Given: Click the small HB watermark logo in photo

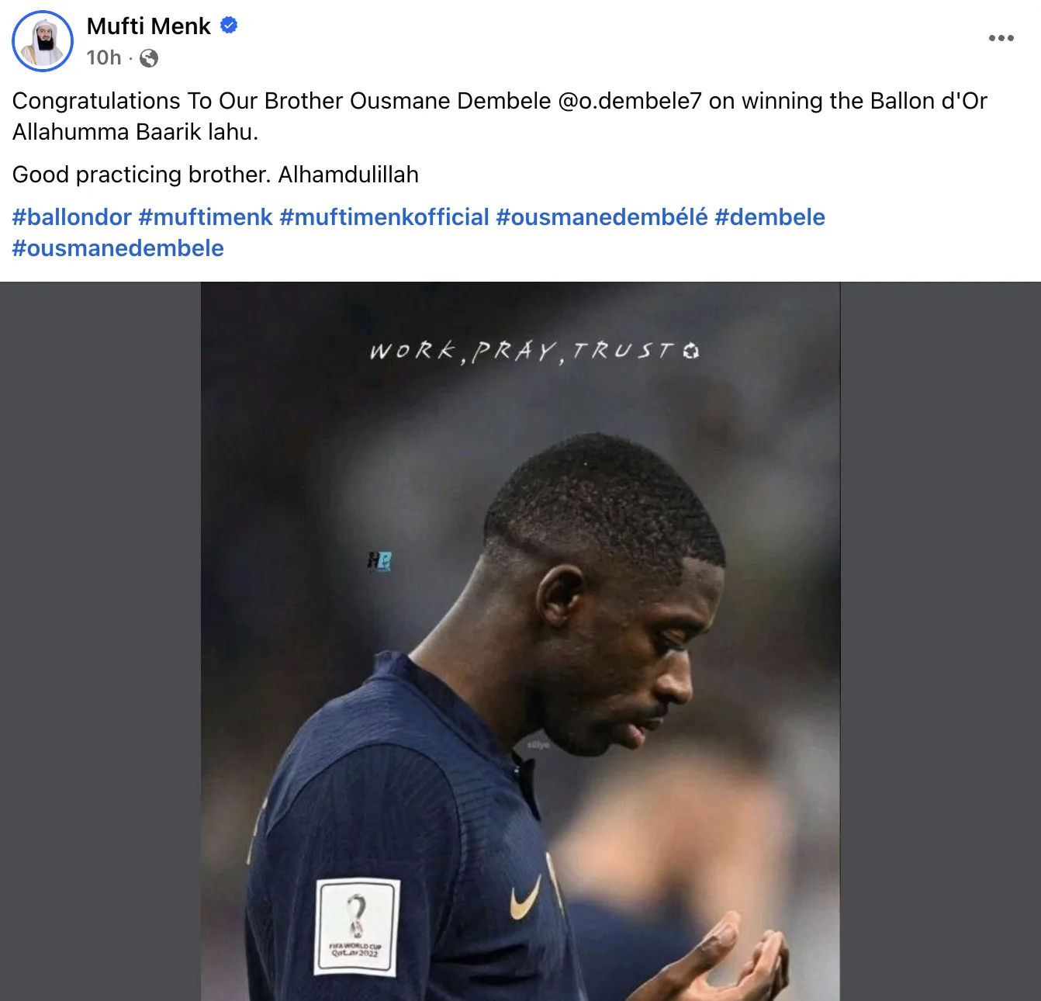Looking at the screenshot, I should tap(379, 561).
